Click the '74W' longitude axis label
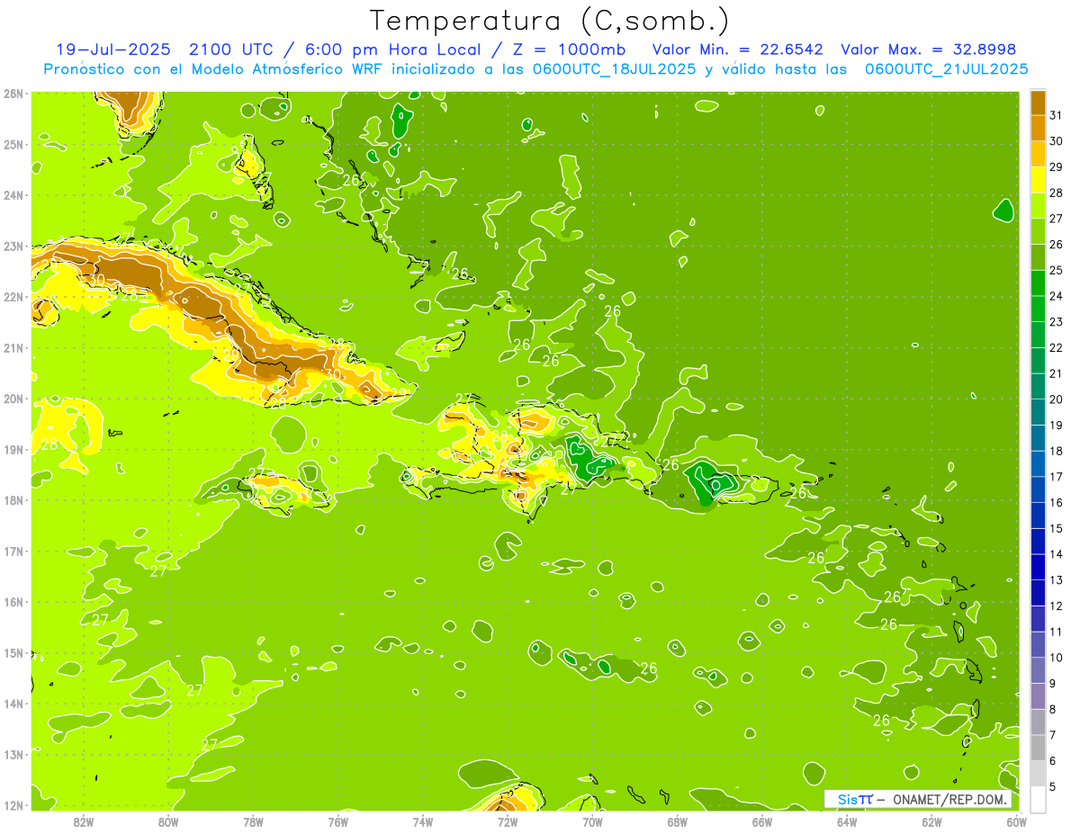 point(422,821)
